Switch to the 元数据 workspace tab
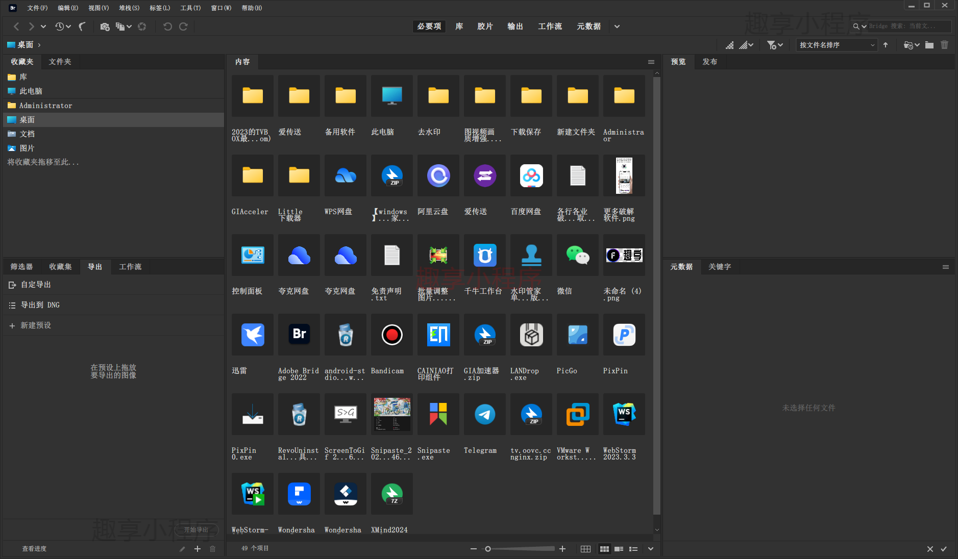This screenshot has height=559, width=958. tap(588, 27)
